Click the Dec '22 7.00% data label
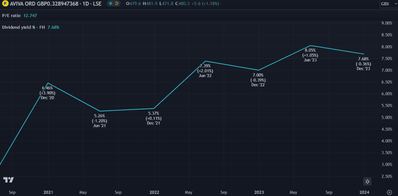 [258, 80]
